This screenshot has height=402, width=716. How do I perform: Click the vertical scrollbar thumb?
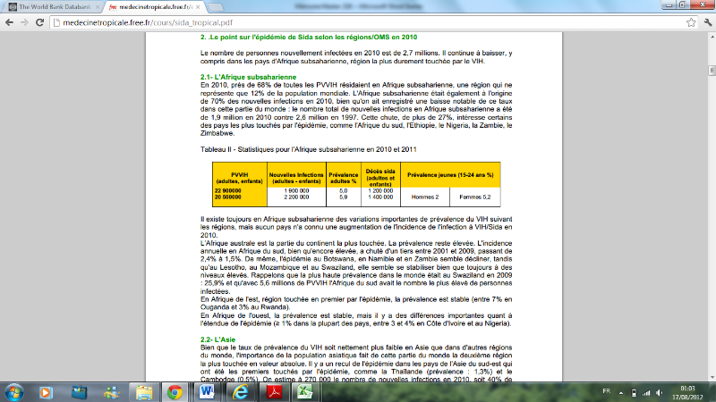point(712,71)
